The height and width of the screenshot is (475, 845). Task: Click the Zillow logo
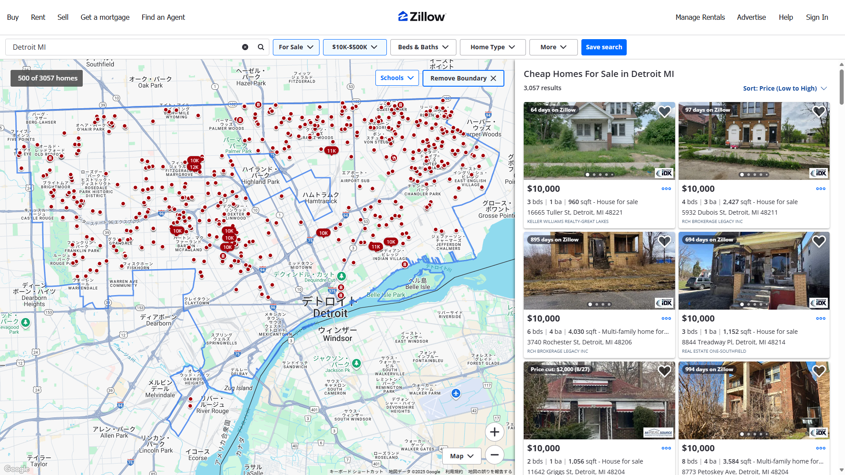click(x=422, y=17)
